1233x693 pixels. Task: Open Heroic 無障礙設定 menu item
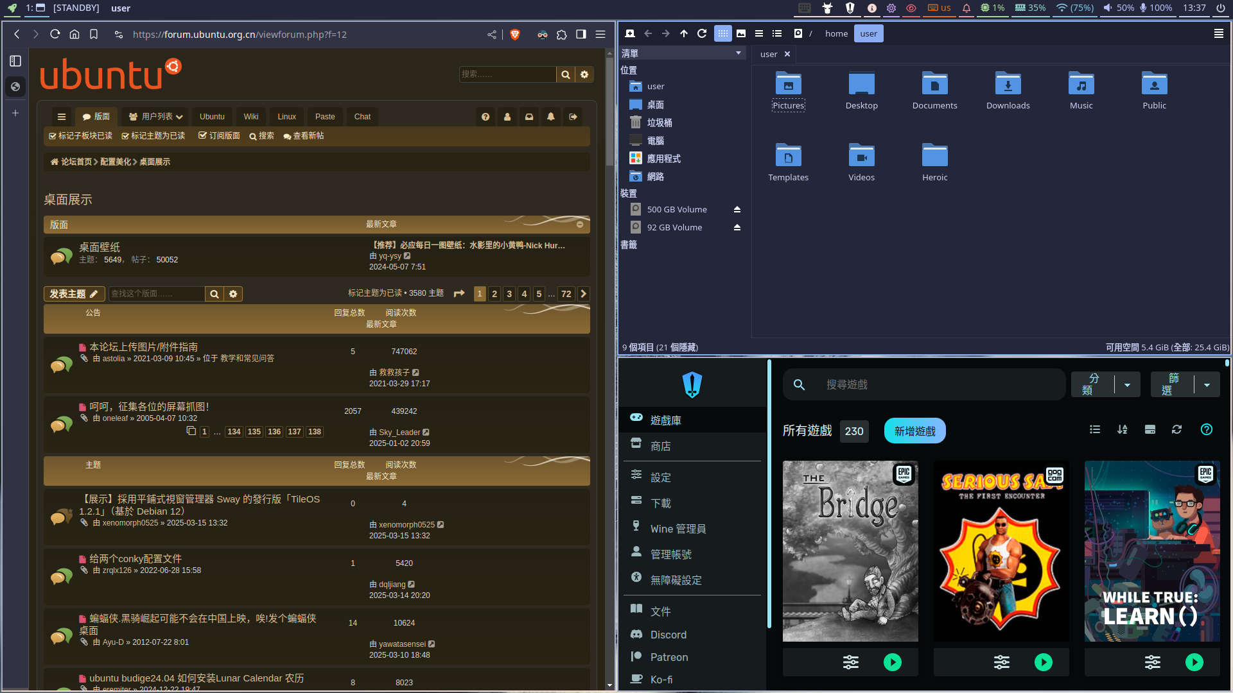[692, 580]
